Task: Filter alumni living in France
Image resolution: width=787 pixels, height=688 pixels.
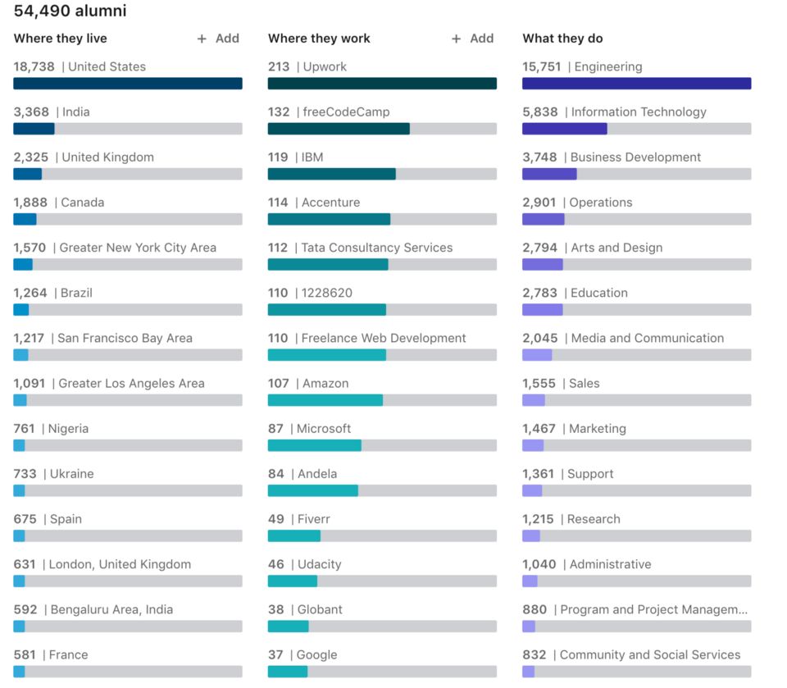Action: (127, 671)
